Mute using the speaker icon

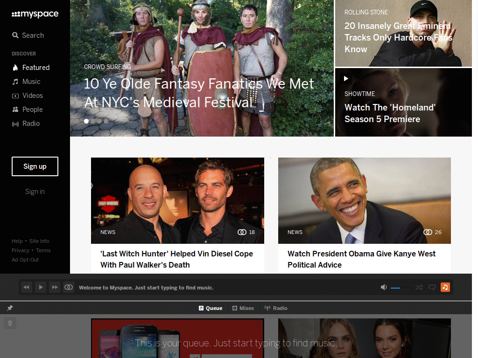[x=384, y=287]
